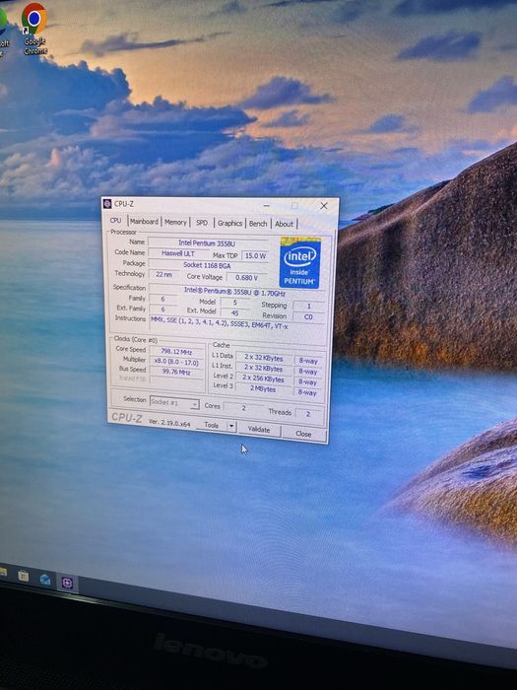Click the Validate button
Screen dimensions: 517x690
point(259,429)
